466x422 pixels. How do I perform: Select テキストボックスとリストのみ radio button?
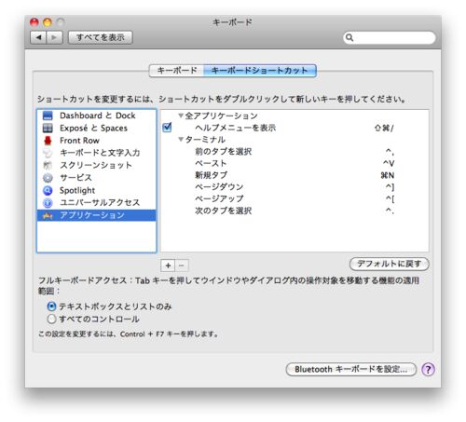51,306
